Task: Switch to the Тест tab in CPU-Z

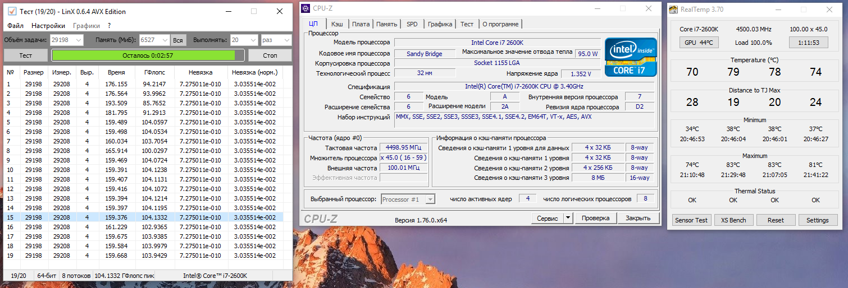Action: 467,24
